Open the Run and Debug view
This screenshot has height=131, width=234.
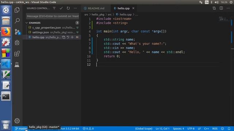(x=17, y=43)
